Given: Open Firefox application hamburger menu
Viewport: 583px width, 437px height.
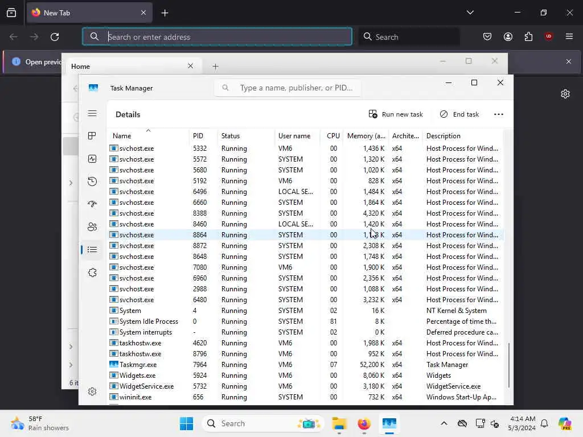Looking at the screenshot, I should [569, 36].
